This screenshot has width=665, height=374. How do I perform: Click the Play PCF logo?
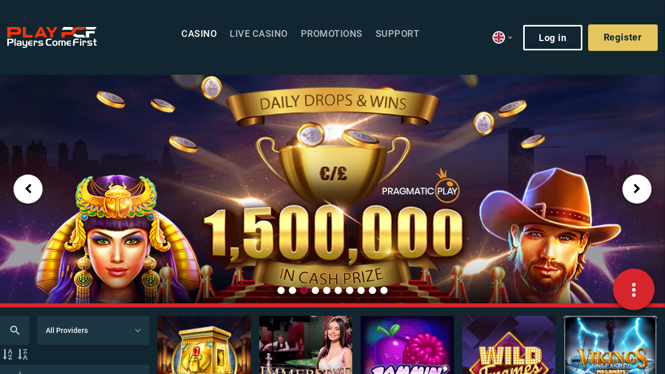(x=52, y=37)
